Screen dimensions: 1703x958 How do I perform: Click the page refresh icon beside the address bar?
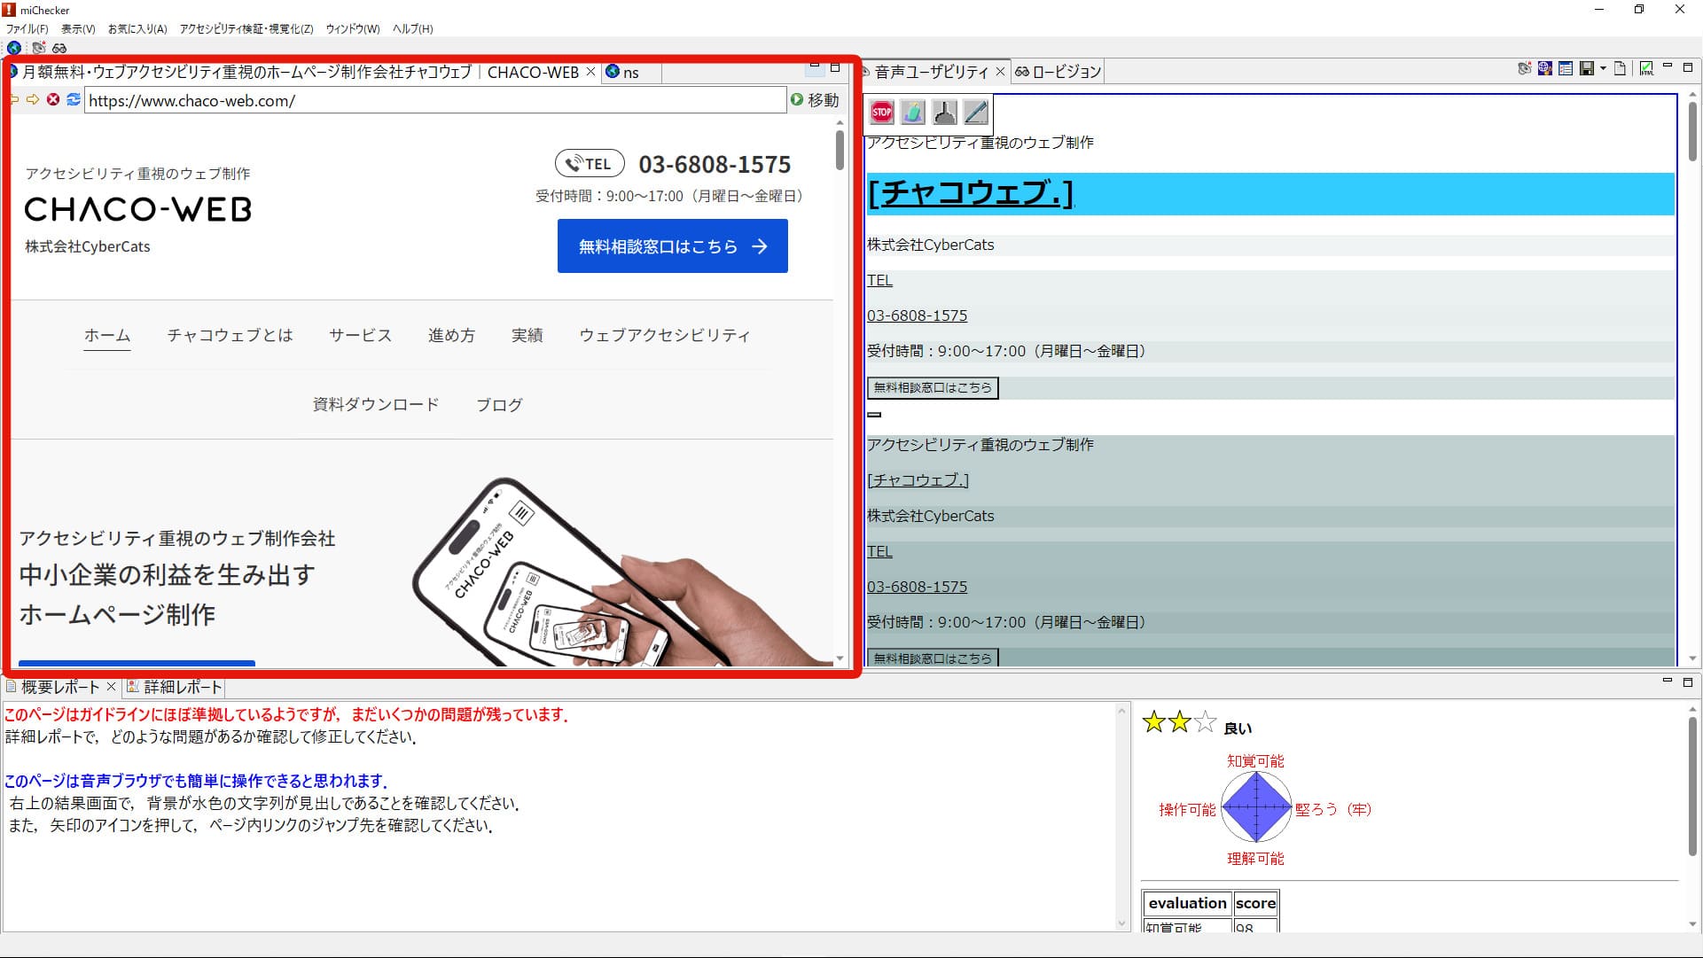[x=73, y=100]
